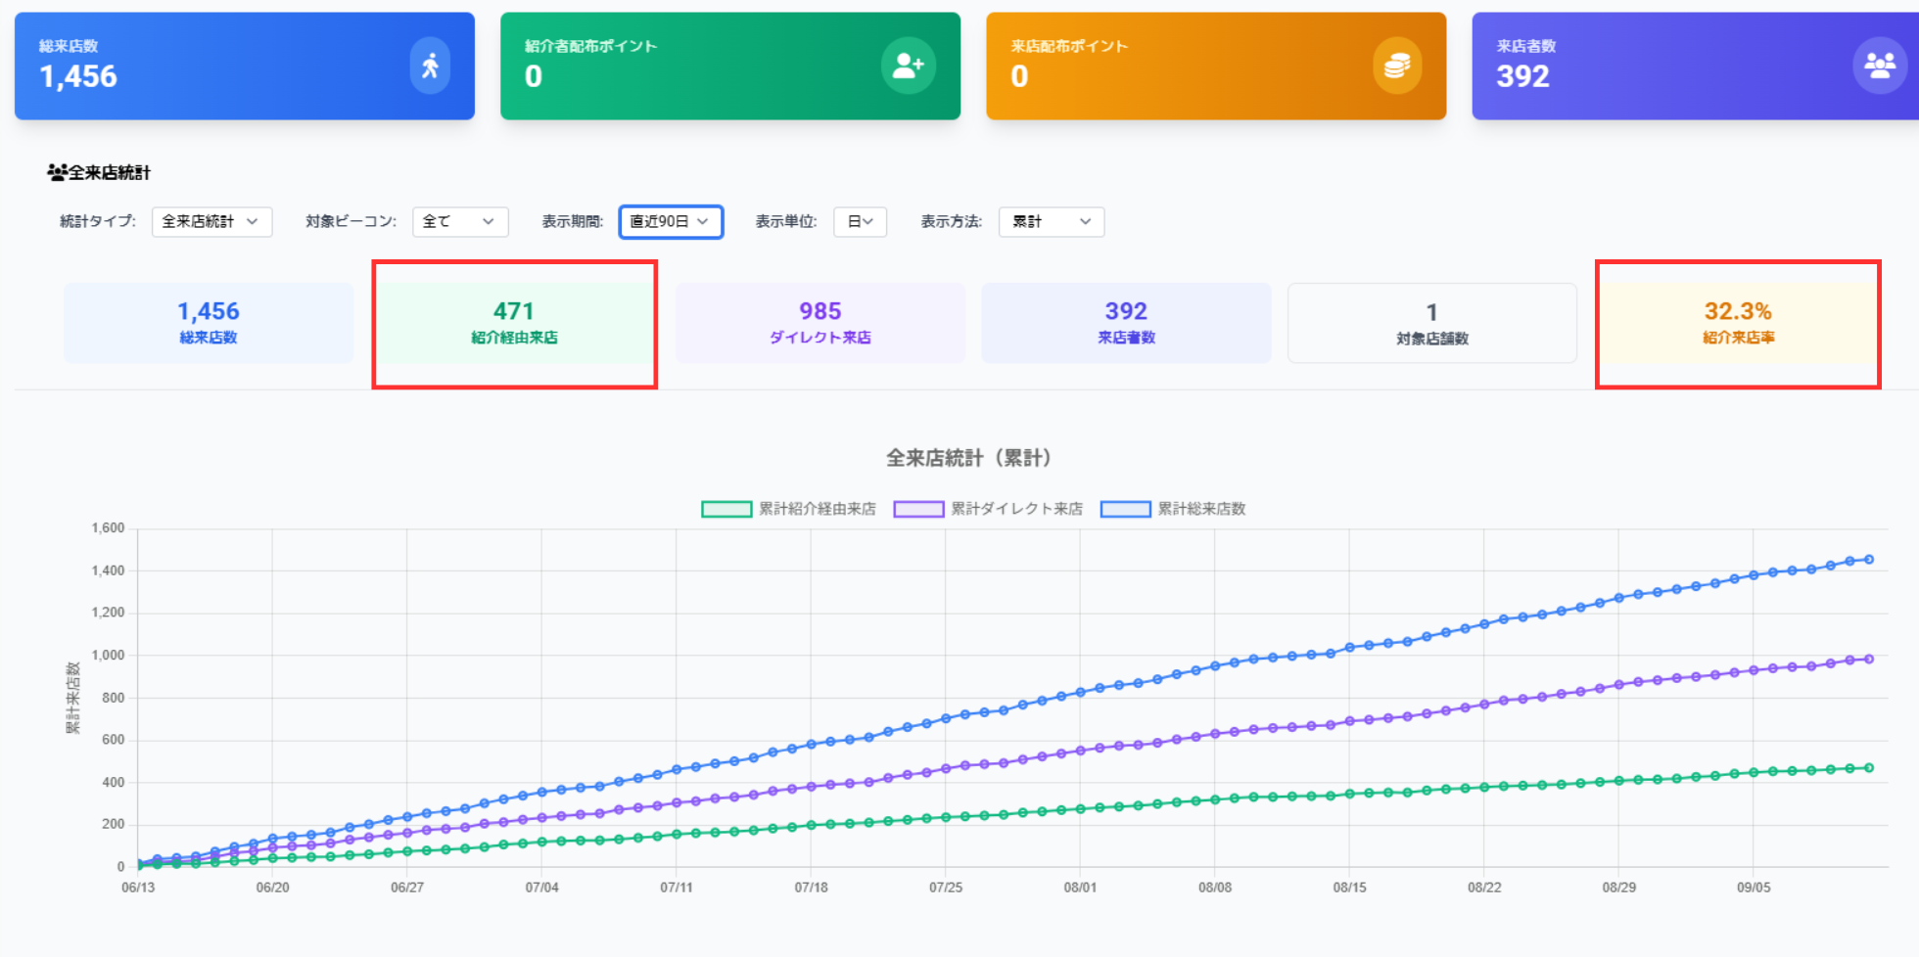The height and width of the screenshot is (957, 1919).
Task: Click the 1,456 総来店数 stat tile
Action: pos(209,323)
